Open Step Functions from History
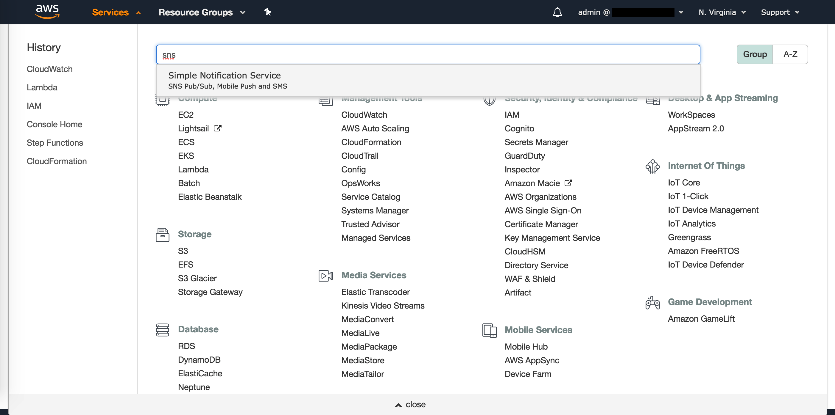 coord(55,143)
